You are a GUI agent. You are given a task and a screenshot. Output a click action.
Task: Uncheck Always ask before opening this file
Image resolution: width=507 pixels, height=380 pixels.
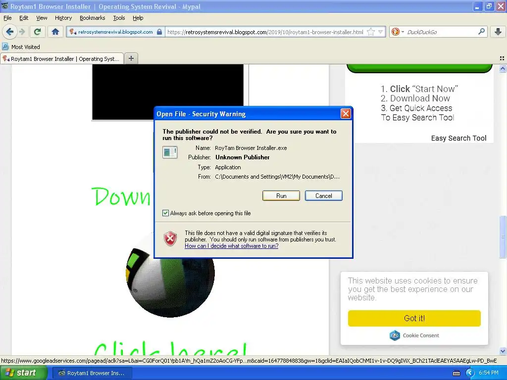(x=165, y=213)
